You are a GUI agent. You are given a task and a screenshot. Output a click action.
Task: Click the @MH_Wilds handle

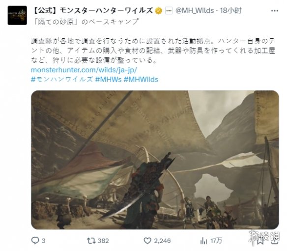pos(195,11)
